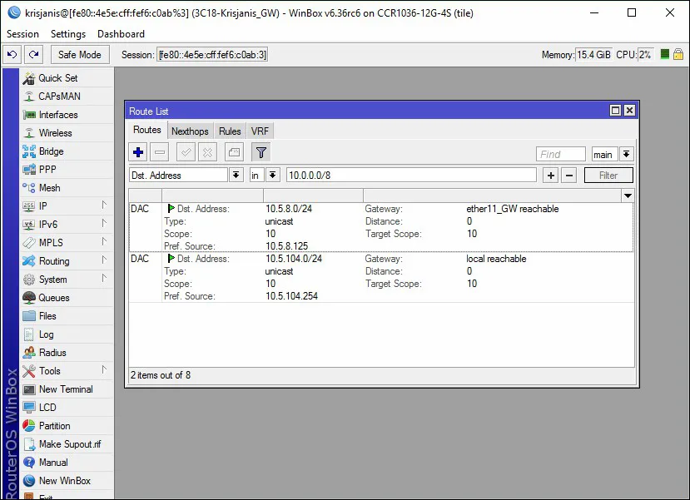Open Queues in the sidebar

pos(54,298)
